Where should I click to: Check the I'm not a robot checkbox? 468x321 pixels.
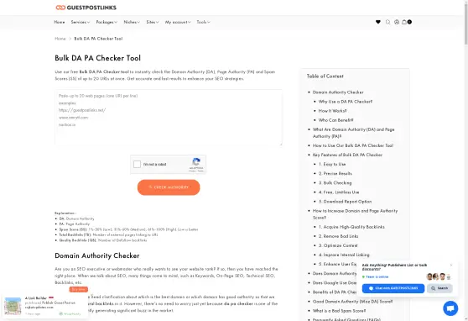coord(137,164)
